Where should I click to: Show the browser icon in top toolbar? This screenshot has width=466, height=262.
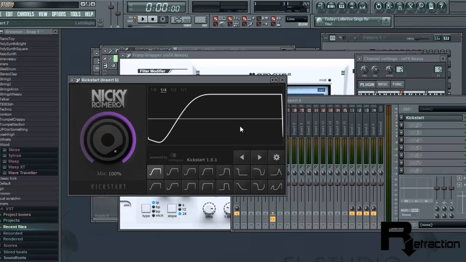352,6
